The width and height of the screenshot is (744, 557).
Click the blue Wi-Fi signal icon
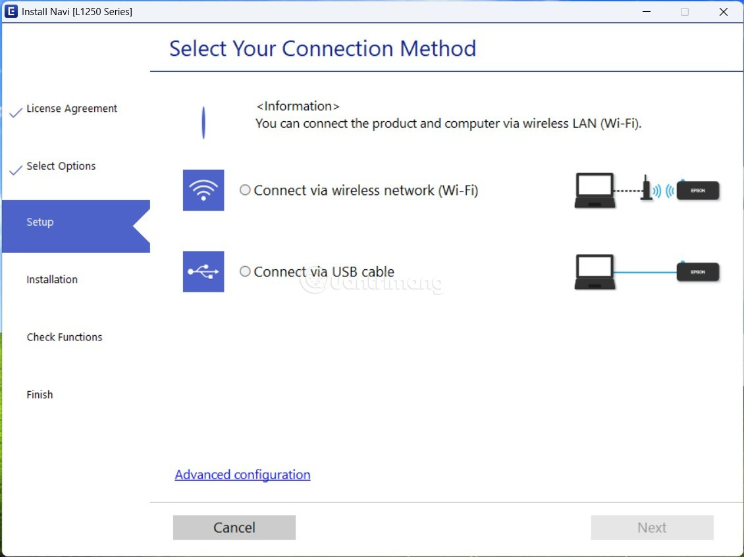tap(203, 190)
